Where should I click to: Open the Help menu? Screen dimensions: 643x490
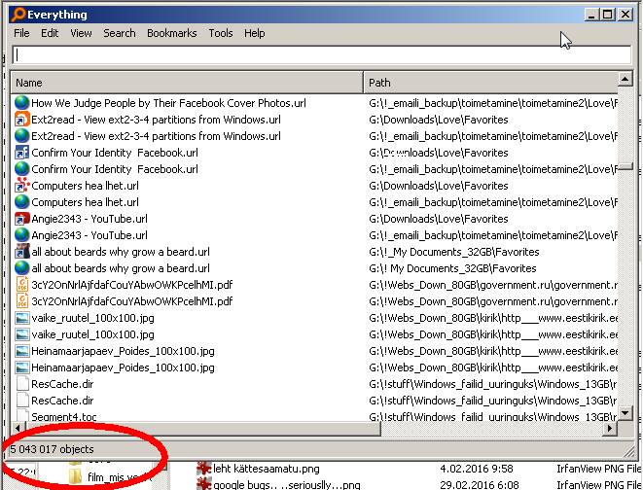254,33
